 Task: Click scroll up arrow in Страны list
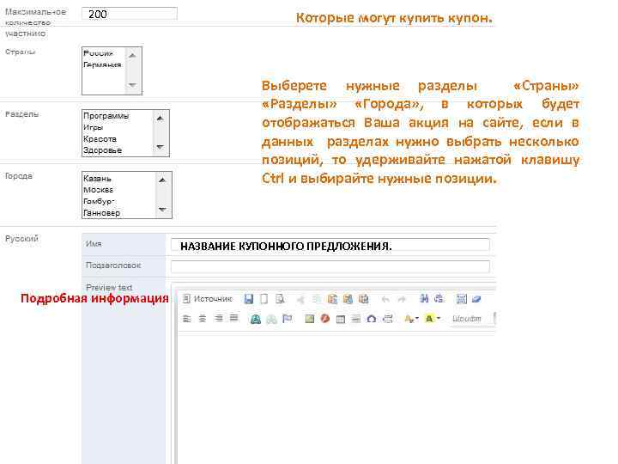coord(133,55)
